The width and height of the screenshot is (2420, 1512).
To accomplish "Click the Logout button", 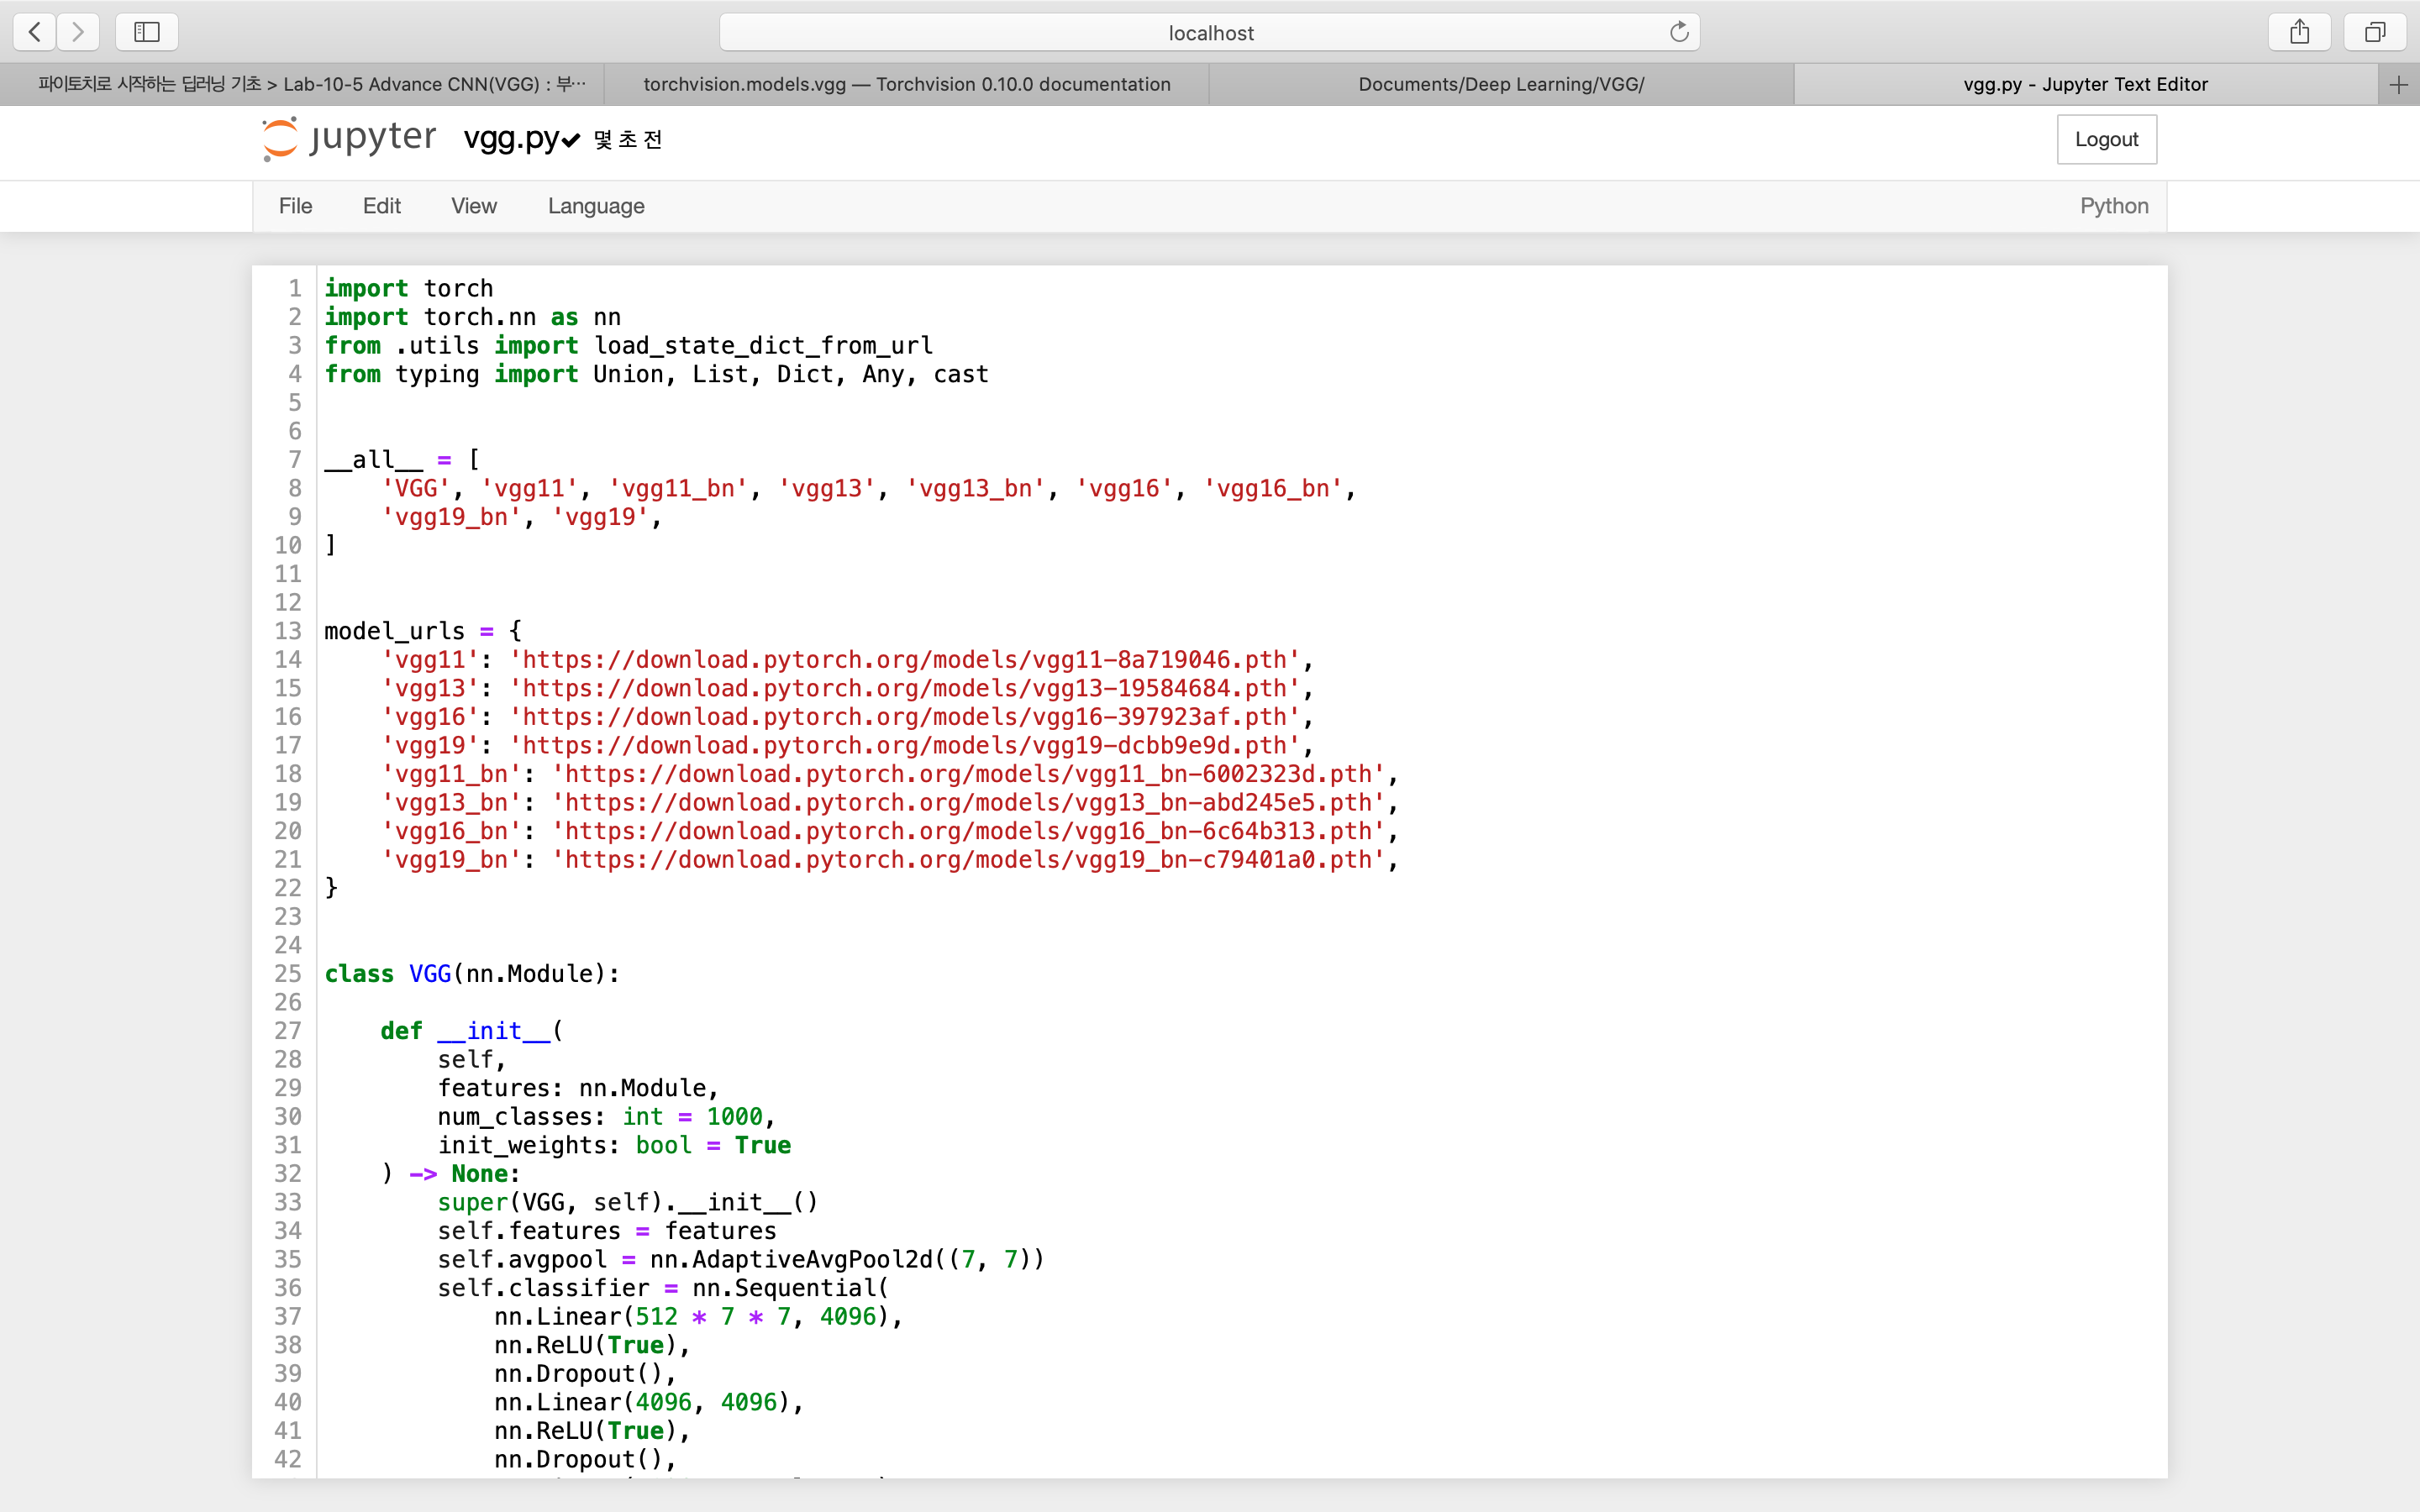I will tap(2106, 139).
